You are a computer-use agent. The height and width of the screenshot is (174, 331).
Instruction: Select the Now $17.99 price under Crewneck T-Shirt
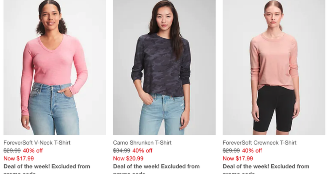[x=238, y=158]
